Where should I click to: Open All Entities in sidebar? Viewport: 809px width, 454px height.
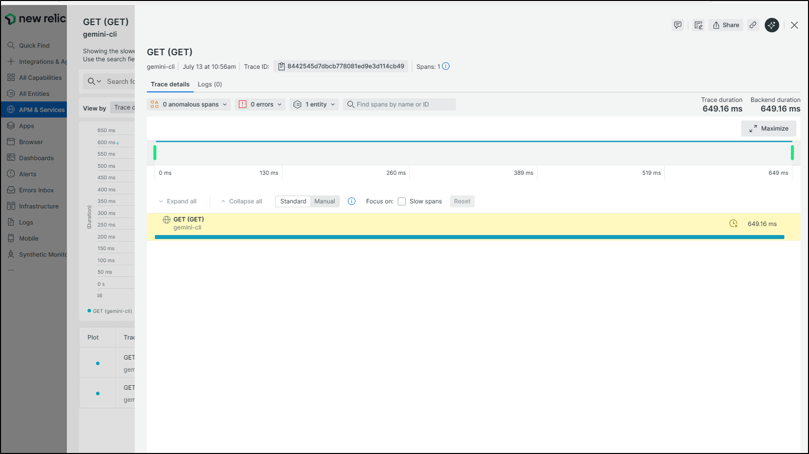click(x=34, y=94)
